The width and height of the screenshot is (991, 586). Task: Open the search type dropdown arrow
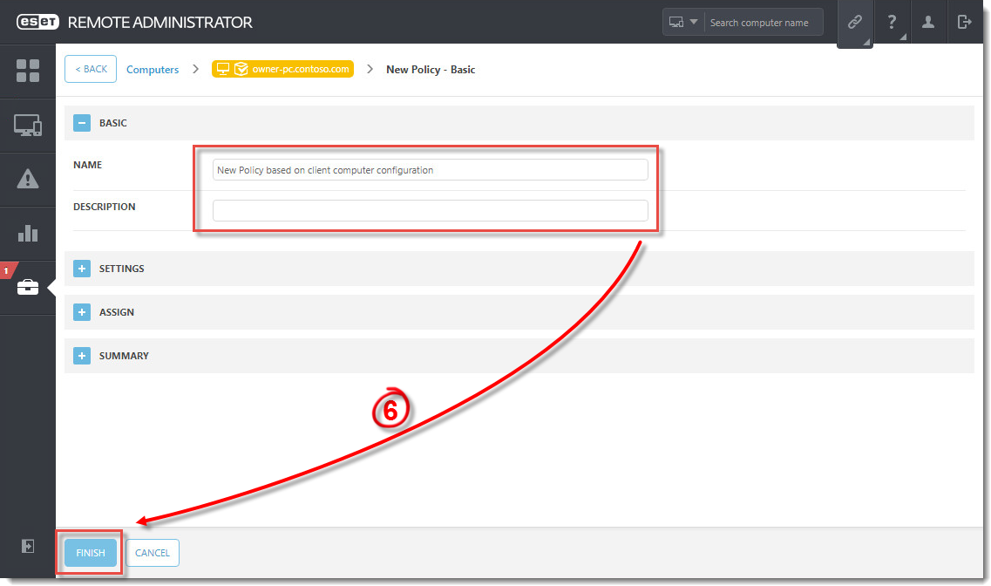(694, 23)
